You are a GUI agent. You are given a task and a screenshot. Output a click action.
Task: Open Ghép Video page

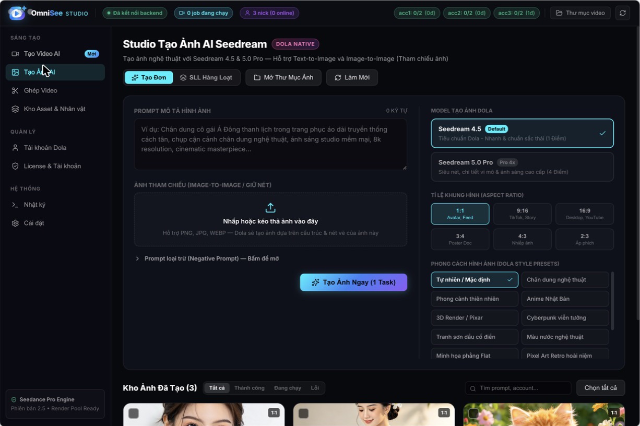pos(55,90)
